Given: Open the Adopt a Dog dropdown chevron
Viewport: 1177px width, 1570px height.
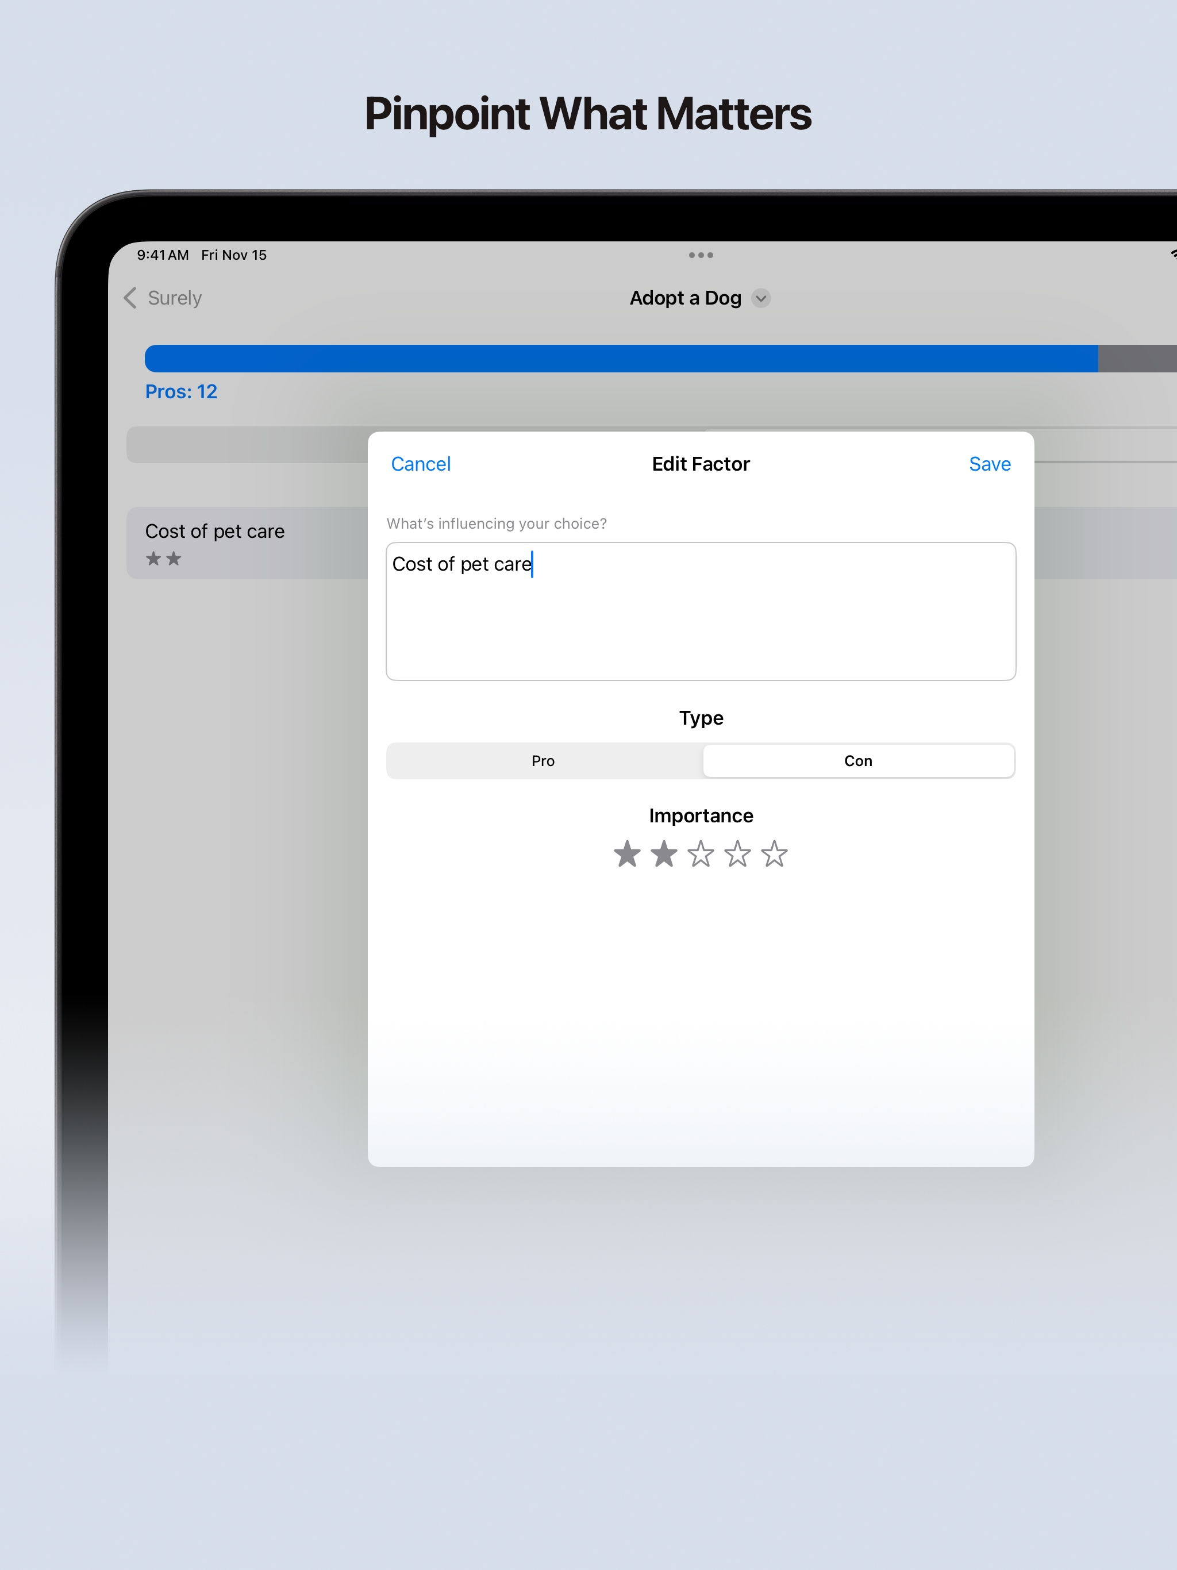Looking at the screenshot, I should pyautogui.click(x=761, y=298).
